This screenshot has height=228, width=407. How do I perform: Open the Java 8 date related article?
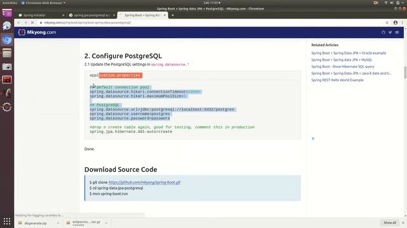[352, 73]
